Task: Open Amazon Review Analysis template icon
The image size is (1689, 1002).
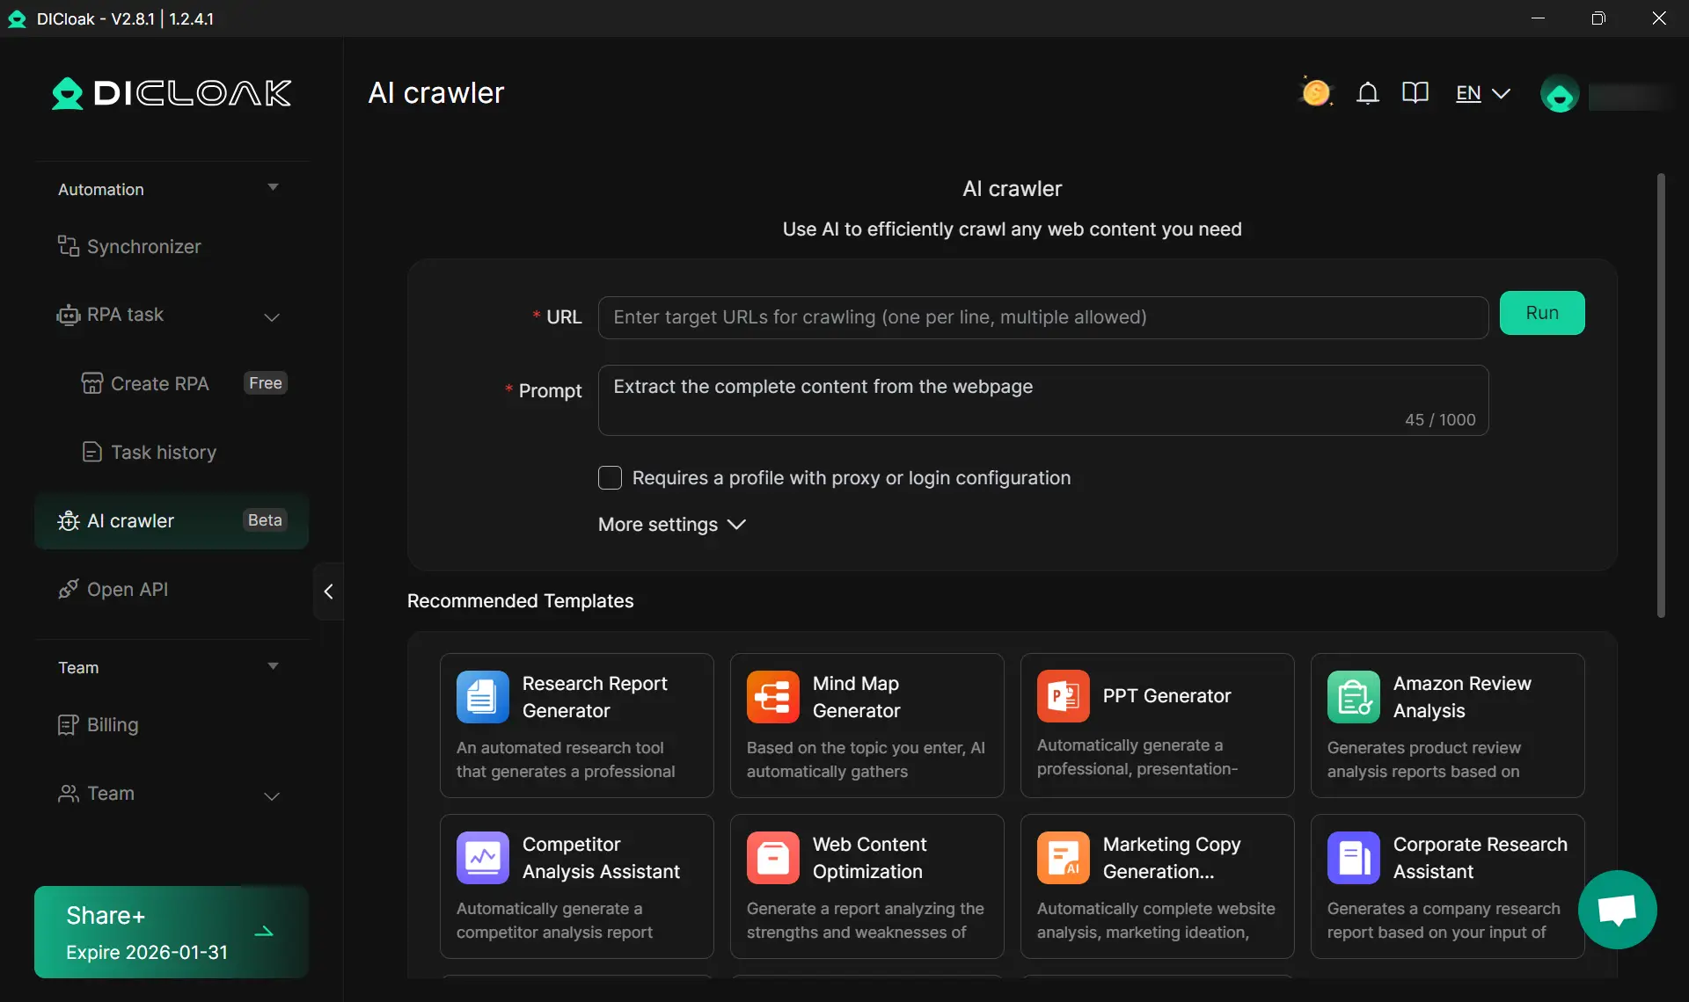Action: coord(1353,697)
